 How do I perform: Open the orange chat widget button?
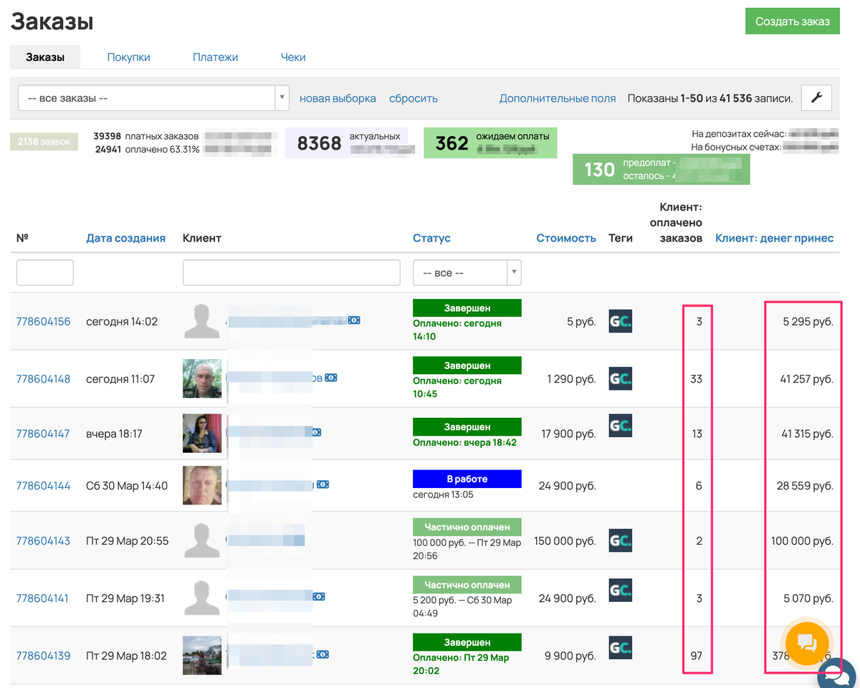[806, 643]
